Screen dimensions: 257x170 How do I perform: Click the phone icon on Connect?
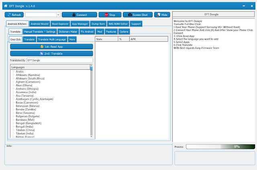tap(74, 15)
